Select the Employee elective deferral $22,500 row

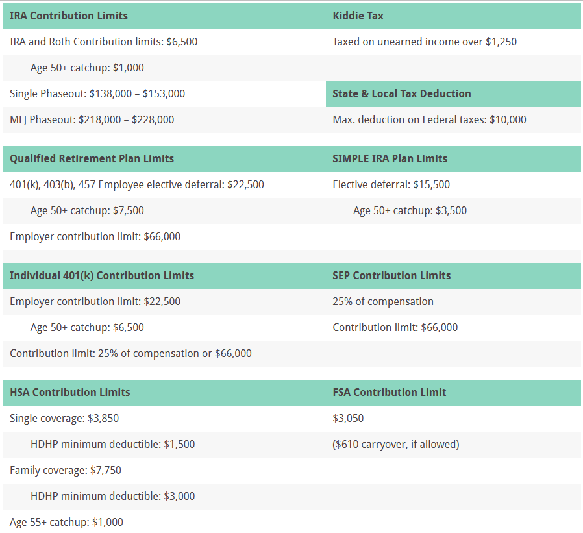[x=137, y=184]
